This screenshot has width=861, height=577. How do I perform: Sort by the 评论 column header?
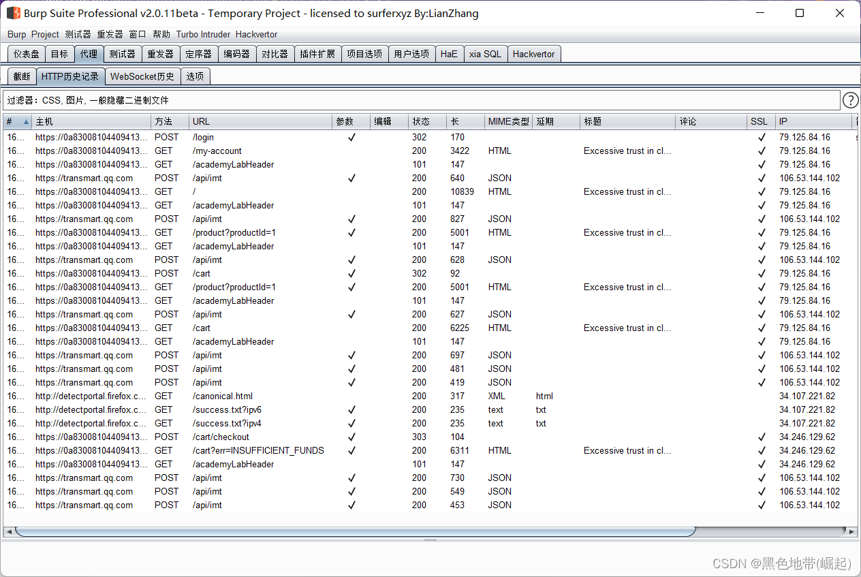[x=711, y=122]
